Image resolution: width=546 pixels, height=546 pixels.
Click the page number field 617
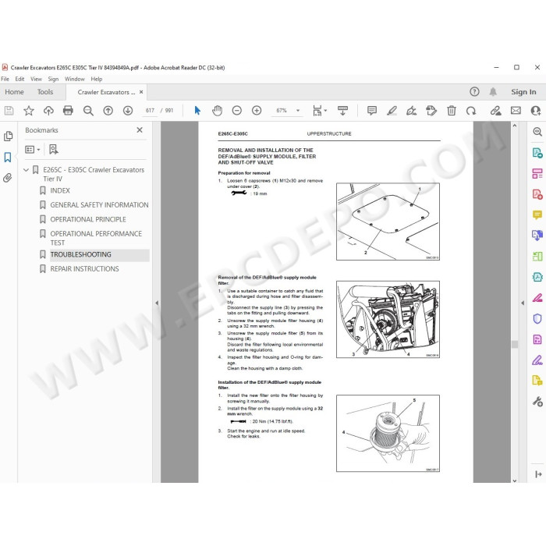click(150, 111)
